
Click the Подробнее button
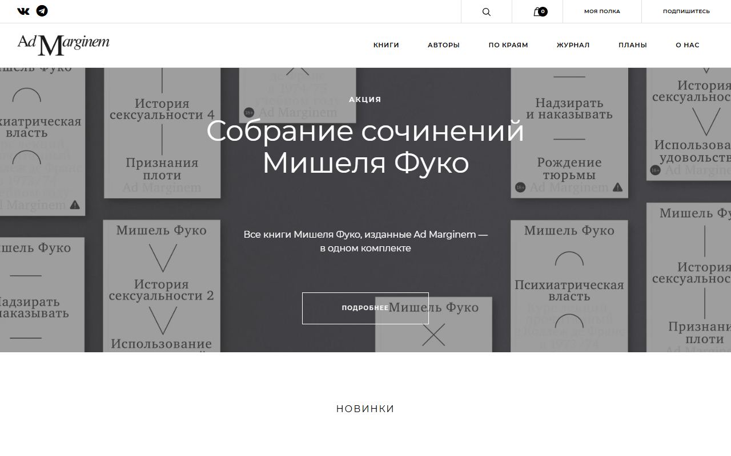(365, 308)
